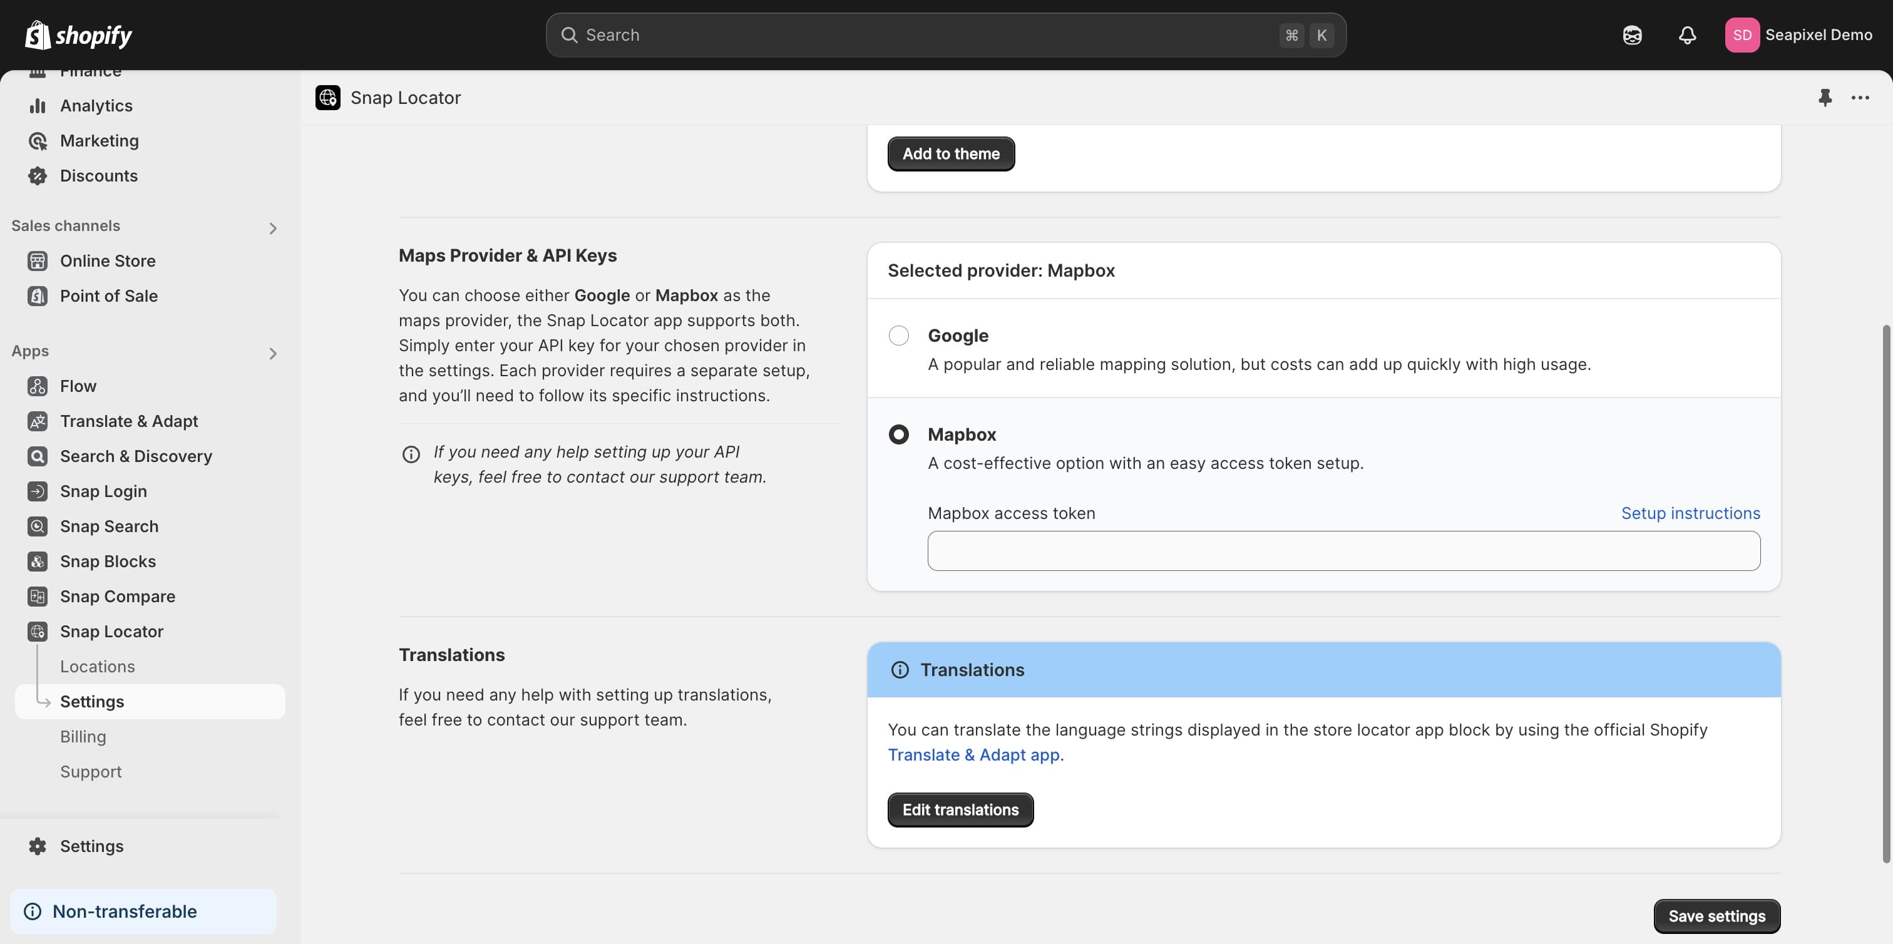Click the notifications bell icon
The width and height of the screenshot is (1893, 944).
pos(1687,34)
